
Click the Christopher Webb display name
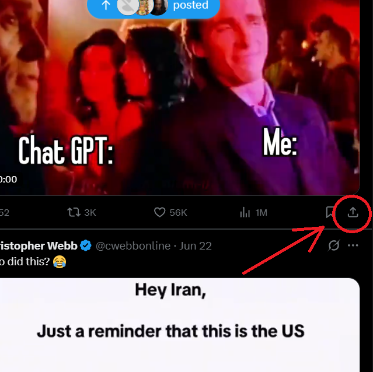point(39,246)
